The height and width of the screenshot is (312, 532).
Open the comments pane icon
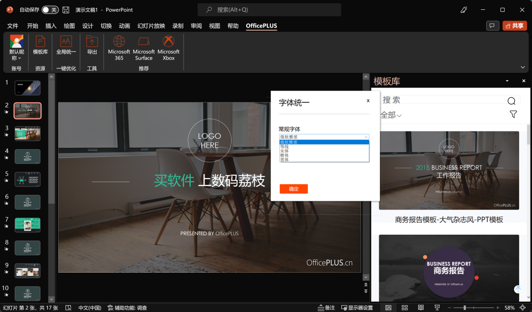pyautogui.click(x=492, y=26)
